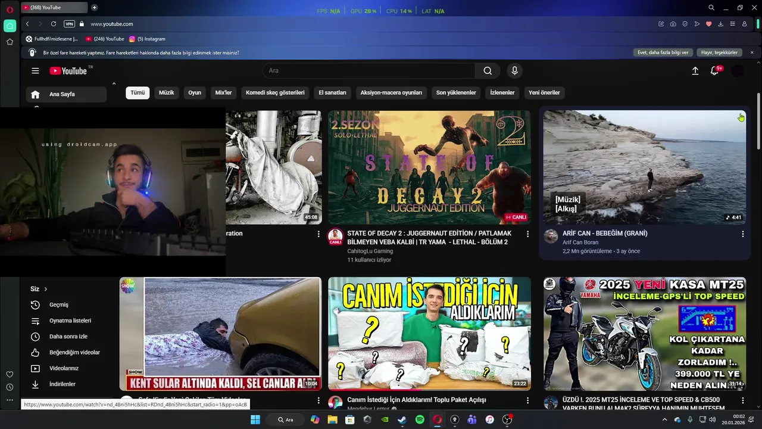The height and width of the screenshot is (429, 762).
Task: Open 'Canım İstediği İçin Aldıklarım' options menu
Action: pyautogui.click(x=527, y=400)
